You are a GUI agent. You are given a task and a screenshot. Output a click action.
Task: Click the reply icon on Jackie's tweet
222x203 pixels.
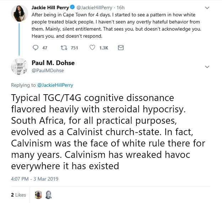pyautogui.click(x=35, y=48)
